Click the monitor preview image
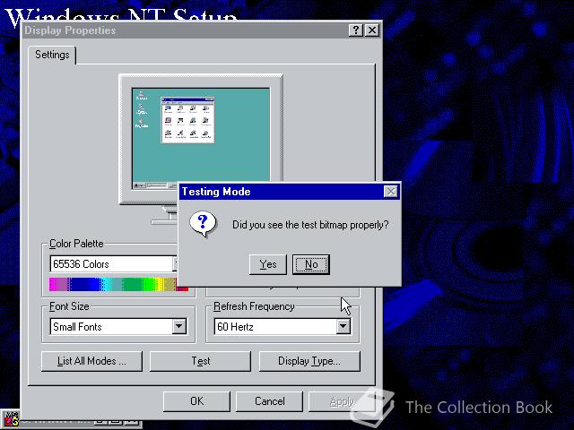Screen dimensions: 574x430 pyautogui.click(x=201, y=139)
